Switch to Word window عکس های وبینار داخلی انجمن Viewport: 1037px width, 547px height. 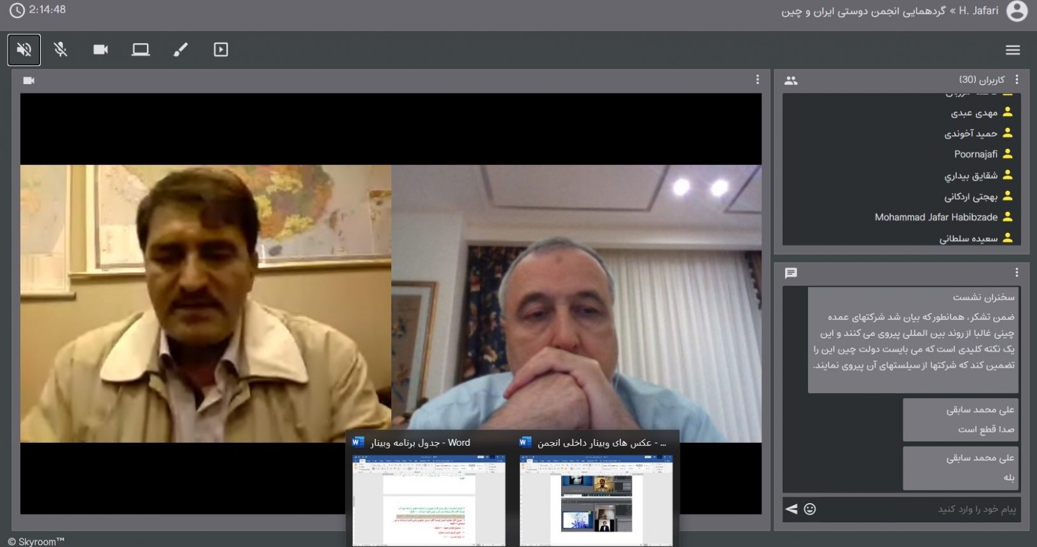[596, 490]
